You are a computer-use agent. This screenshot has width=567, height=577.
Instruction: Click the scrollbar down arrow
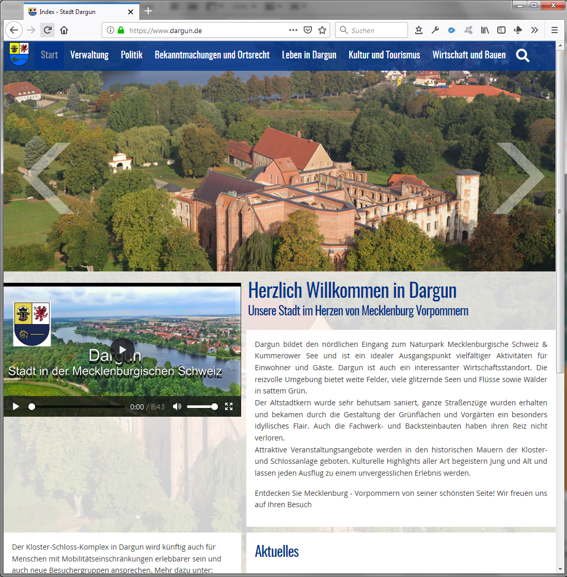[x=560, y=569]
